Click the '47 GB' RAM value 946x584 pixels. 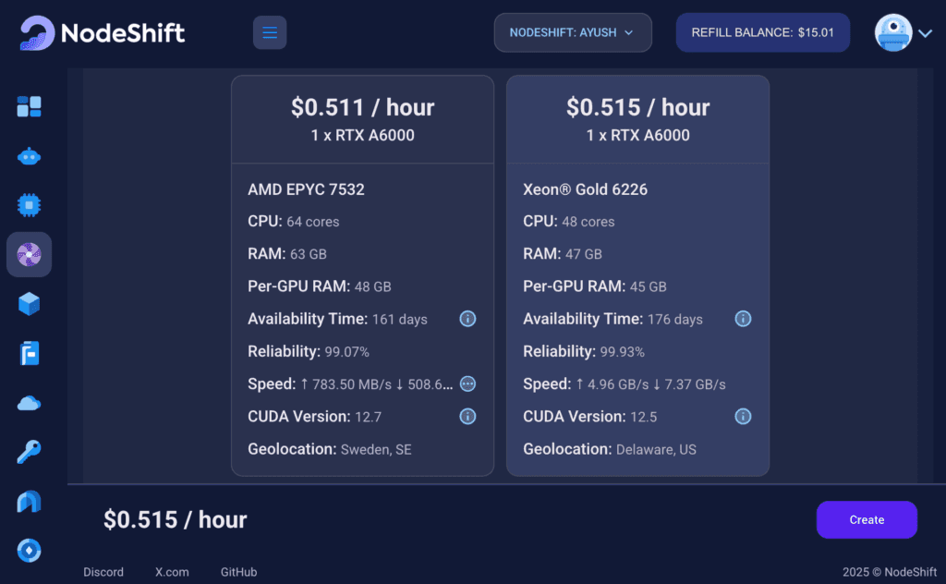[584, 254]
